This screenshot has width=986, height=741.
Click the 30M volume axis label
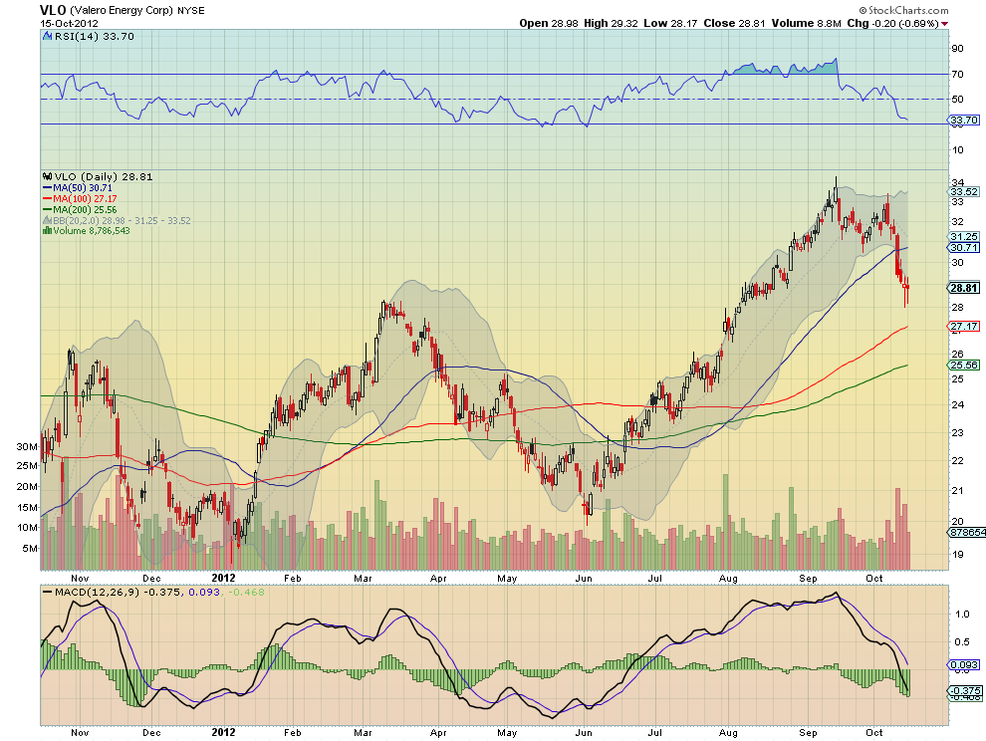click(x=27, y=446)
